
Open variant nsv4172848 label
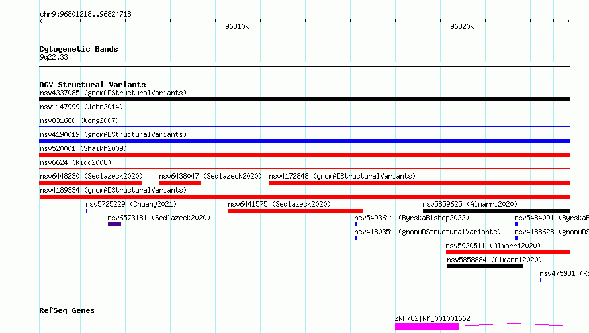342,176
